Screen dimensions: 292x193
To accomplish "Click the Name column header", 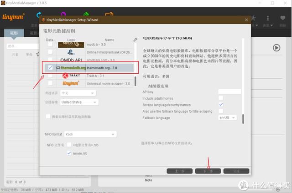I will [x=109, y=40].
